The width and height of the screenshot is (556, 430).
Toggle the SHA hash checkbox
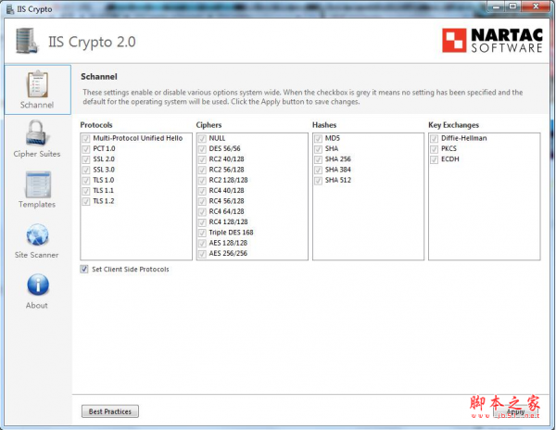(318, 149)
